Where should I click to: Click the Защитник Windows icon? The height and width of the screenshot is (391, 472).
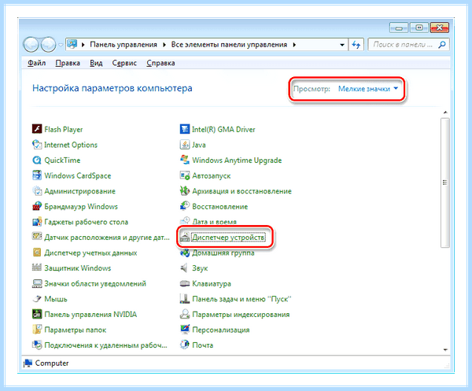pos(37,267)
